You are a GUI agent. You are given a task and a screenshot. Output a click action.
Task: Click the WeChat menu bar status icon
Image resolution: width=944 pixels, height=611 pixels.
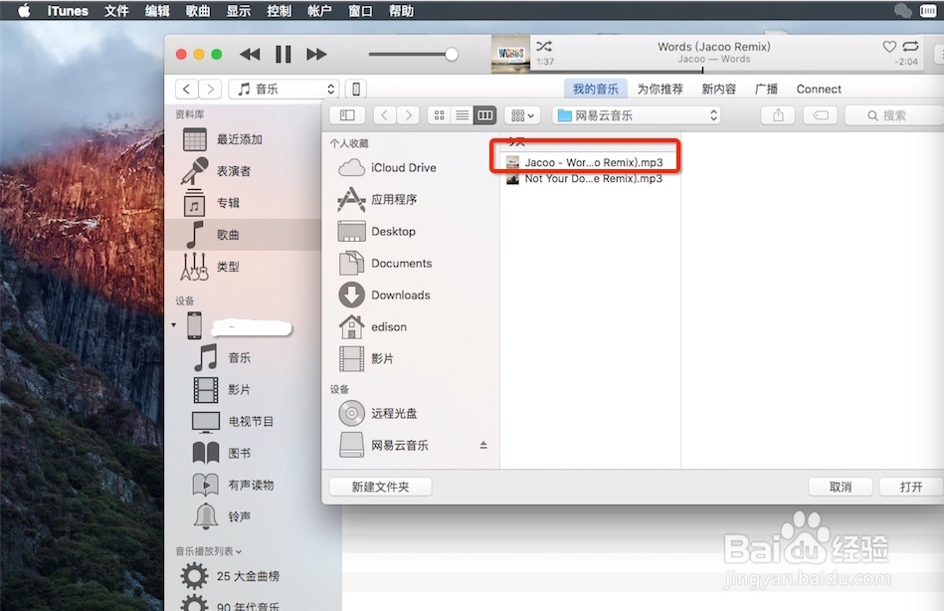pos(902,10)
